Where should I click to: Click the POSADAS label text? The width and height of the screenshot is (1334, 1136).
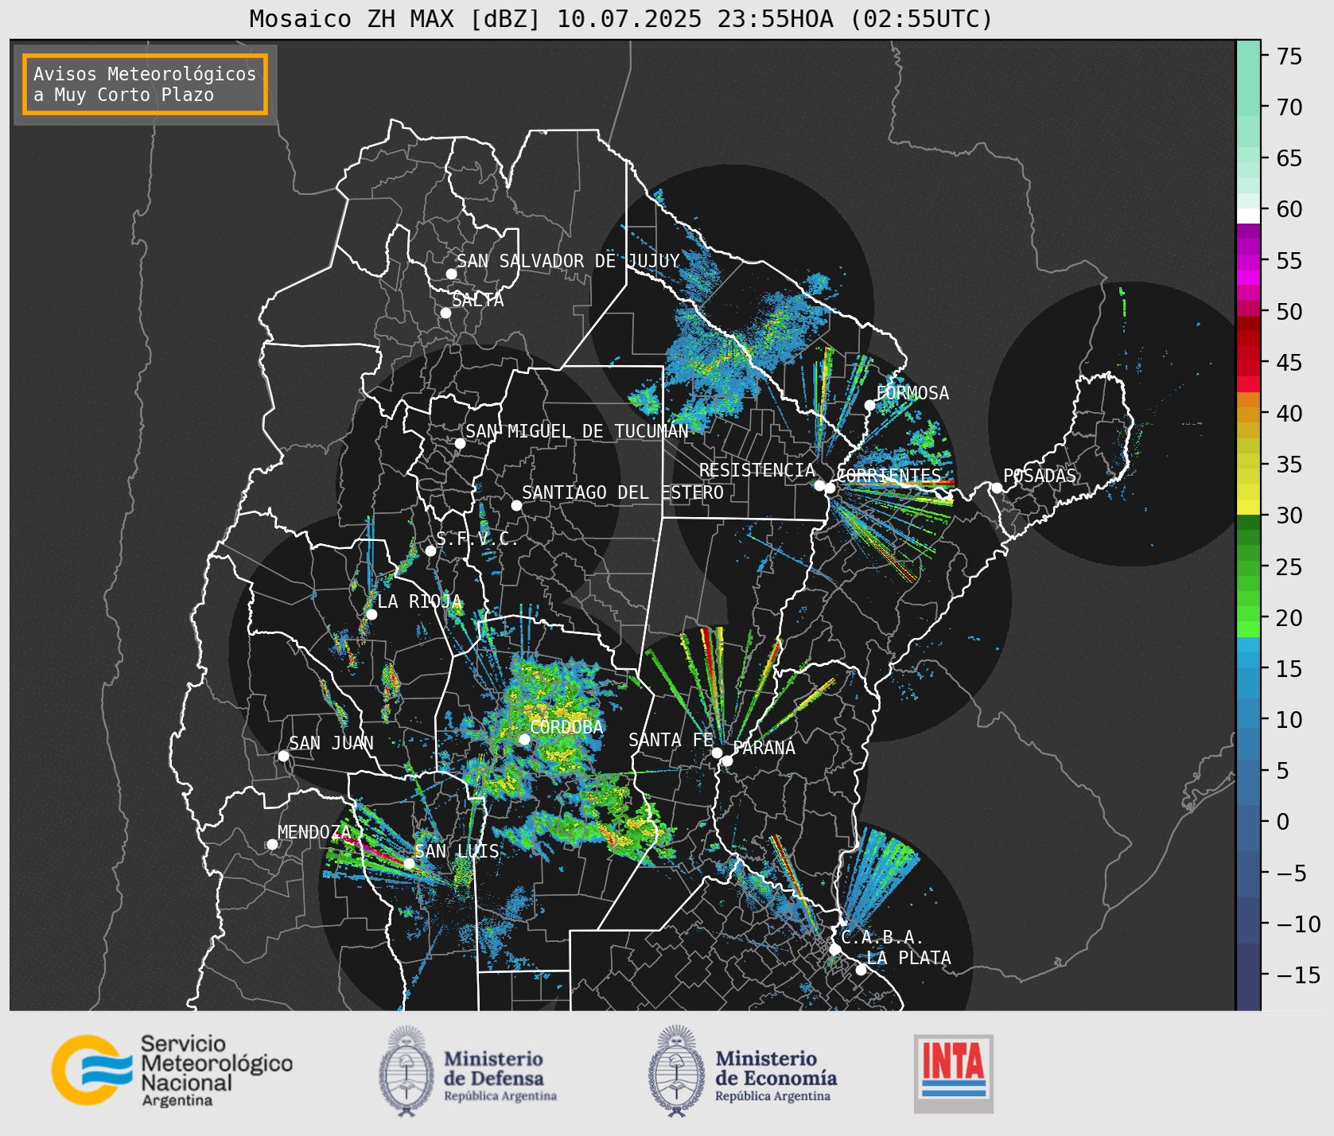1040,476
